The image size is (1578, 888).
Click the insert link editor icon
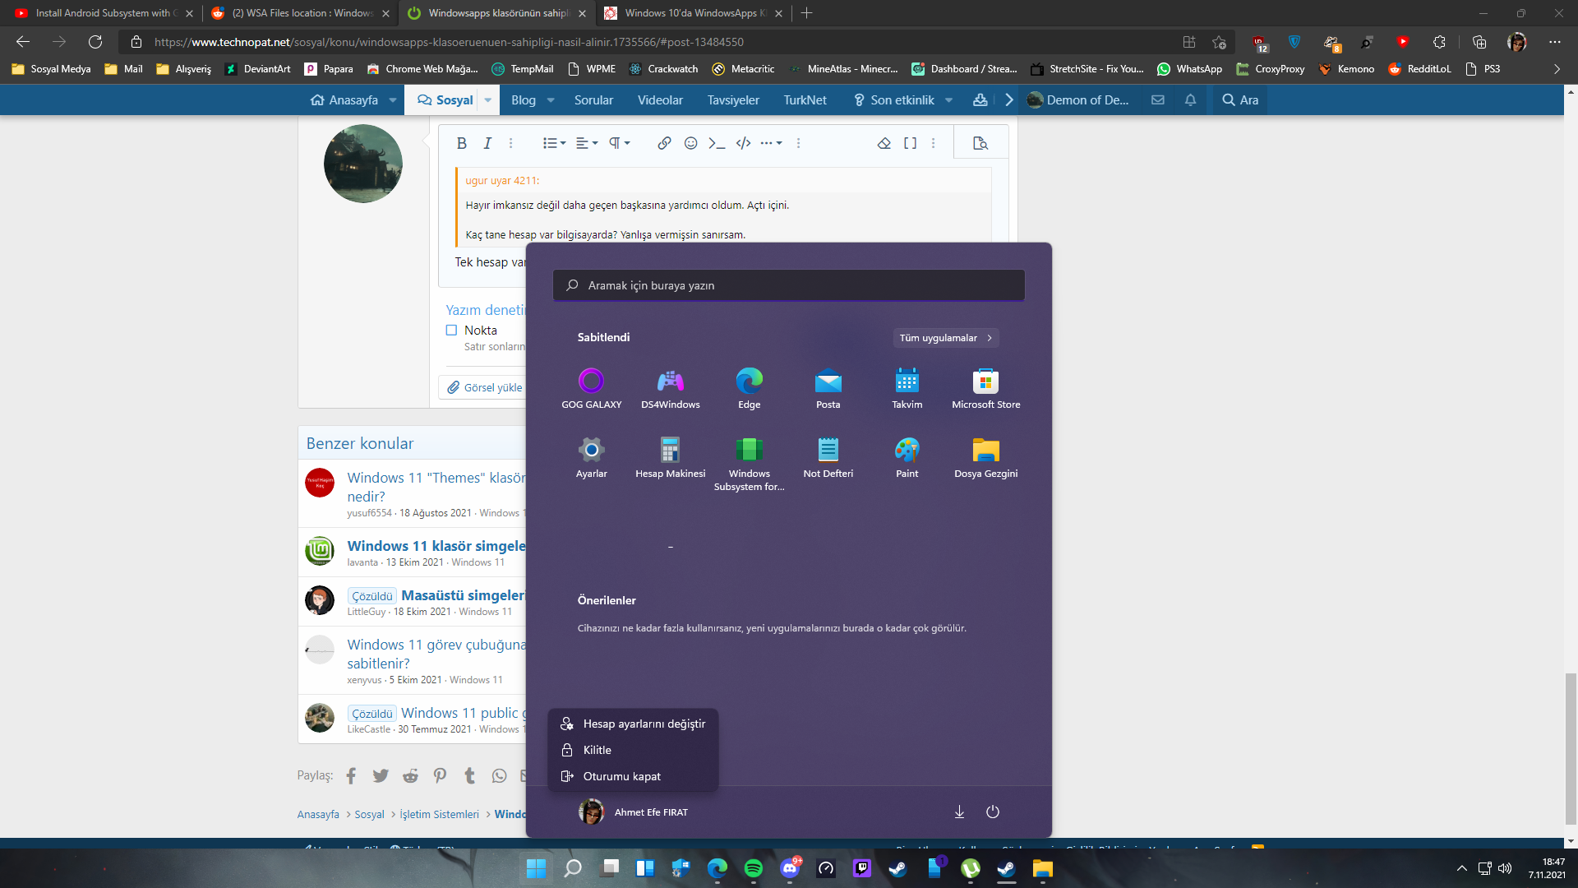pyautogui.click(x=664, y=143)
